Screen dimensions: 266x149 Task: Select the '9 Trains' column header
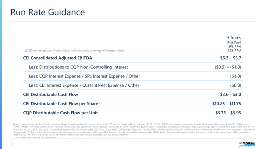[x=234, y=38]
